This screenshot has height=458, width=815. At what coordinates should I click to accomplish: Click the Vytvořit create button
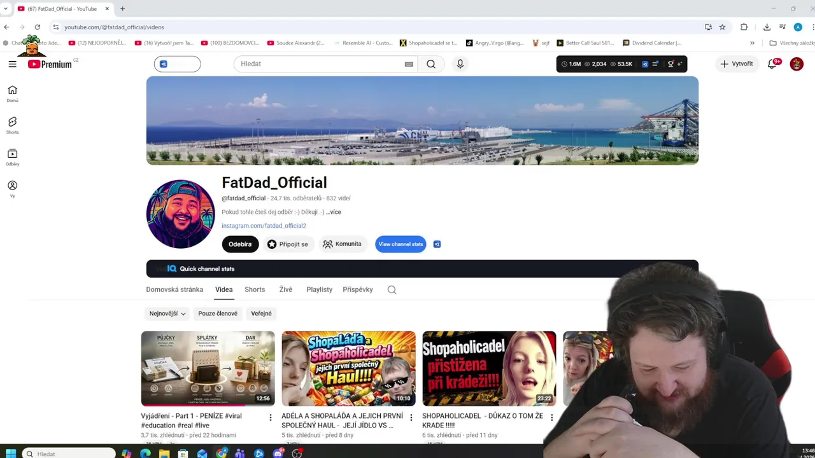click(x=737, y=64)
